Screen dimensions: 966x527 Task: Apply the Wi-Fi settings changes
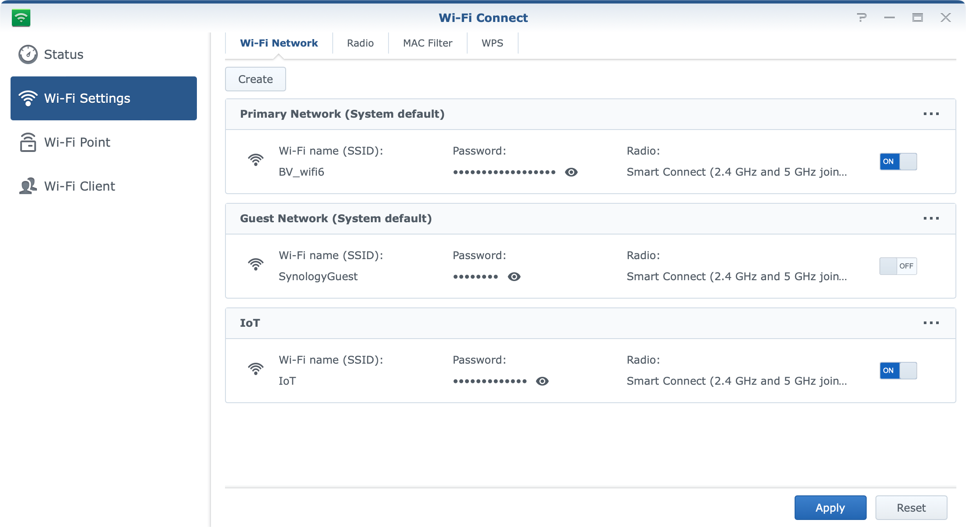click(x=830, y=508)
